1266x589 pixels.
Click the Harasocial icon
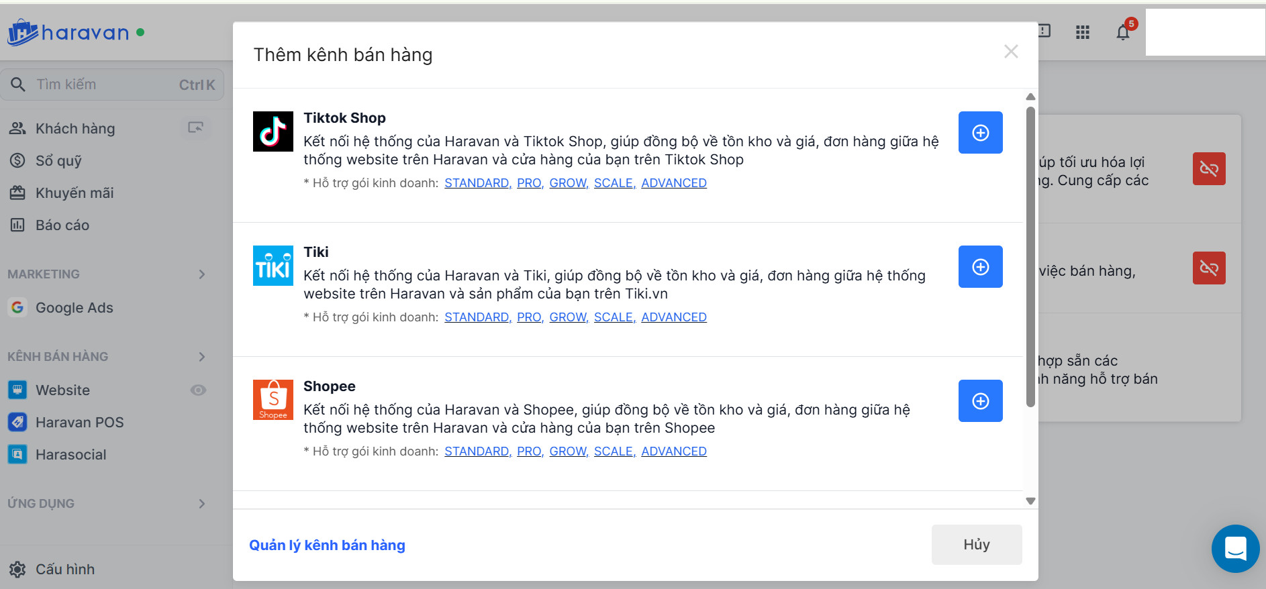point(17,454)
